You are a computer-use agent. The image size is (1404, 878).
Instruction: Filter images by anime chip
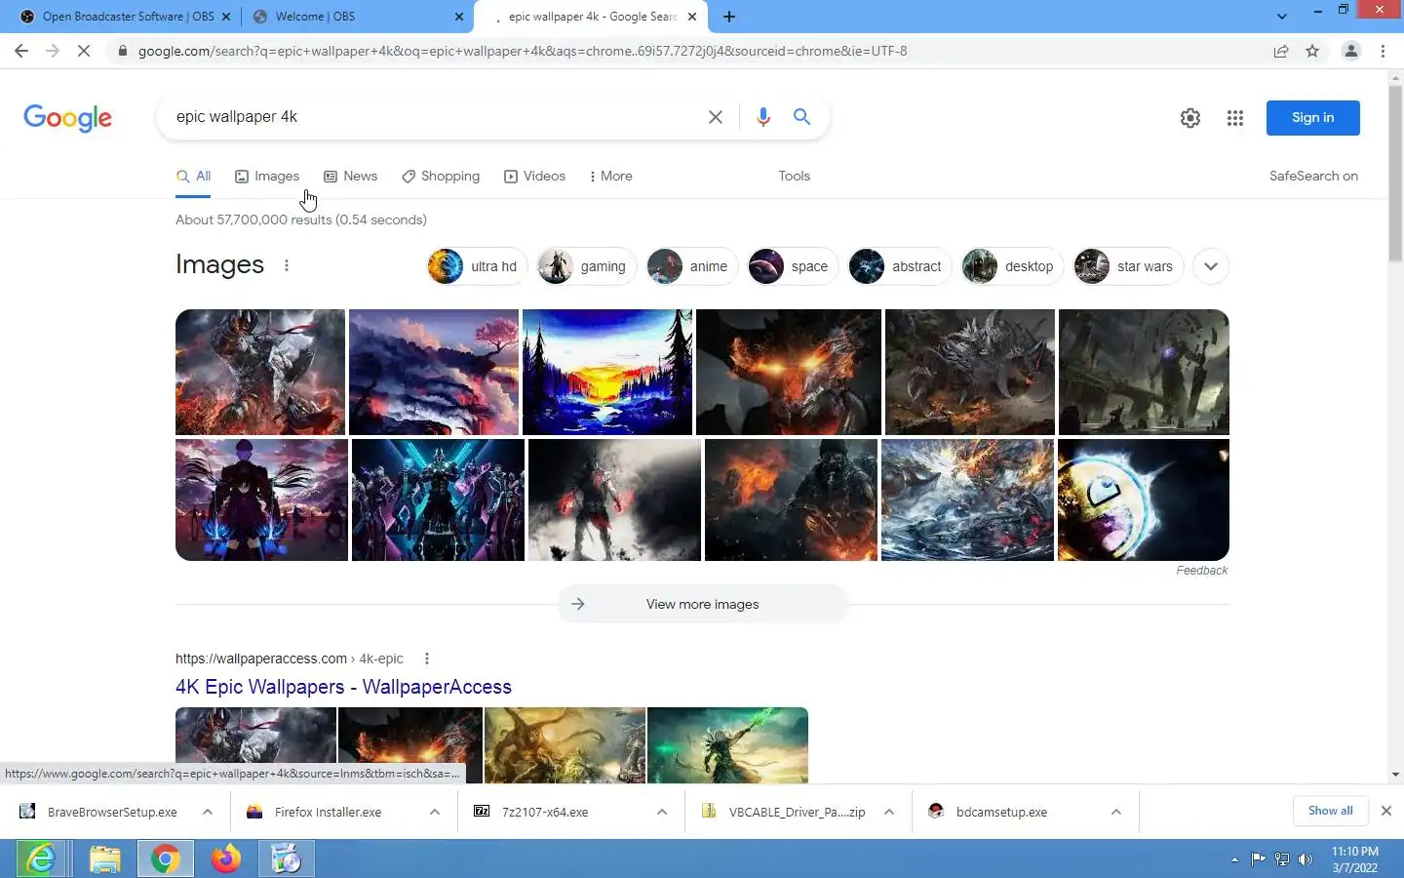tap(692, 266)
